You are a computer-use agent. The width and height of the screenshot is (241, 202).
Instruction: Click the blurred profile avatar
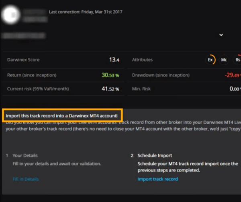point(10,15)
